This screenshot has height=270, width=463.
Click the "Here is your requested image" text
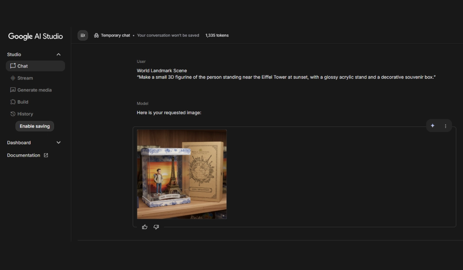[169, 113]
